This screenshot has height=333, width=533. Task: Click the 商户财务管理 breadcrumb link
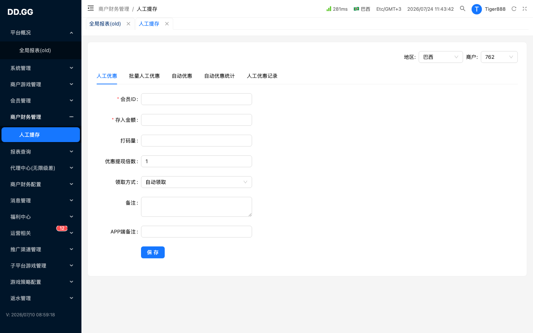coord(114,9)
